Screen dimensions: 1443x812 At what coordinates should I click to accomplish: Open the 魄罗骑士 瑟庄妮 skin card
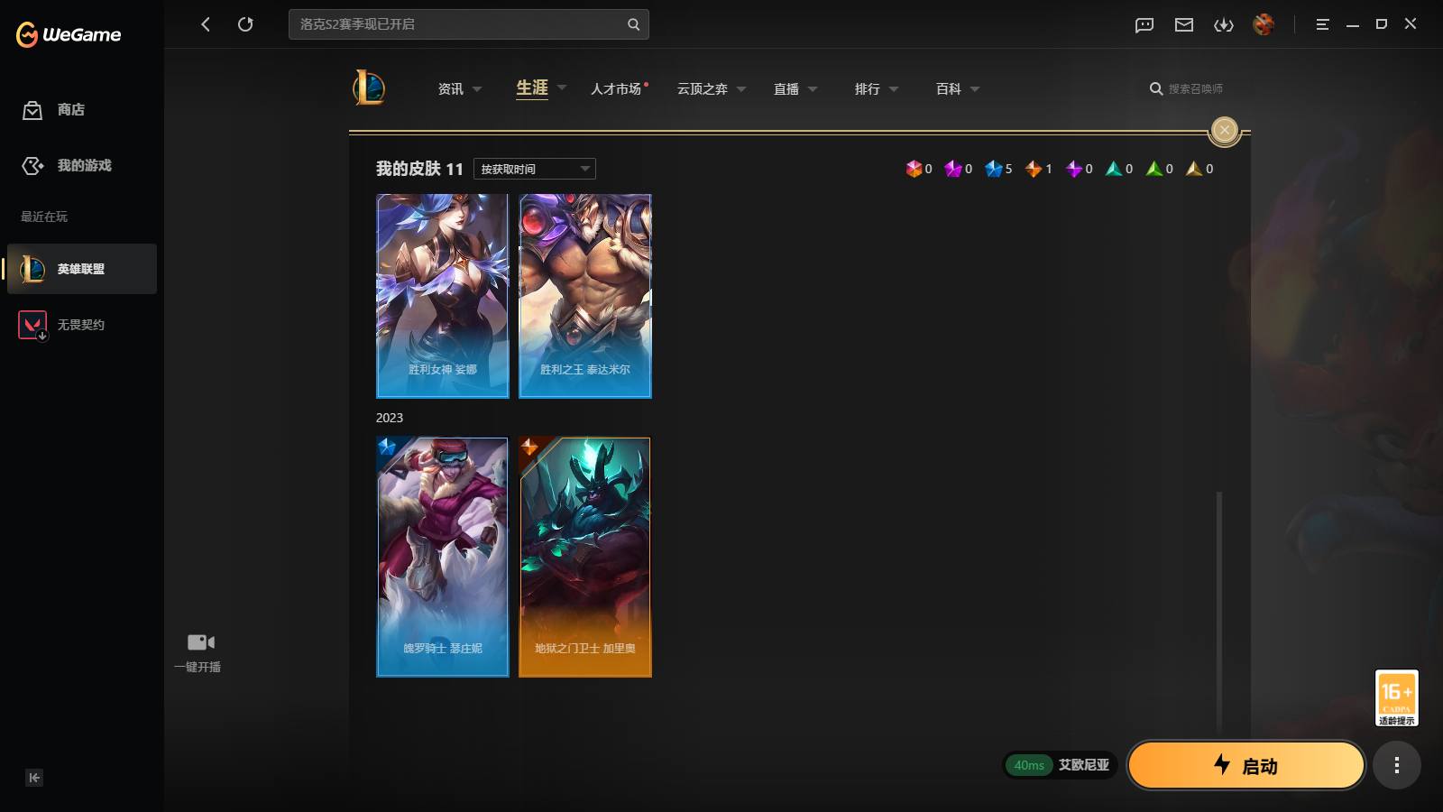point(442,558)
